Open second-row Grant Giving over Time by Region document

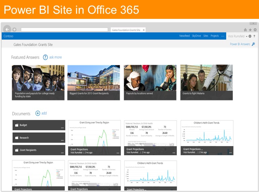38,175
